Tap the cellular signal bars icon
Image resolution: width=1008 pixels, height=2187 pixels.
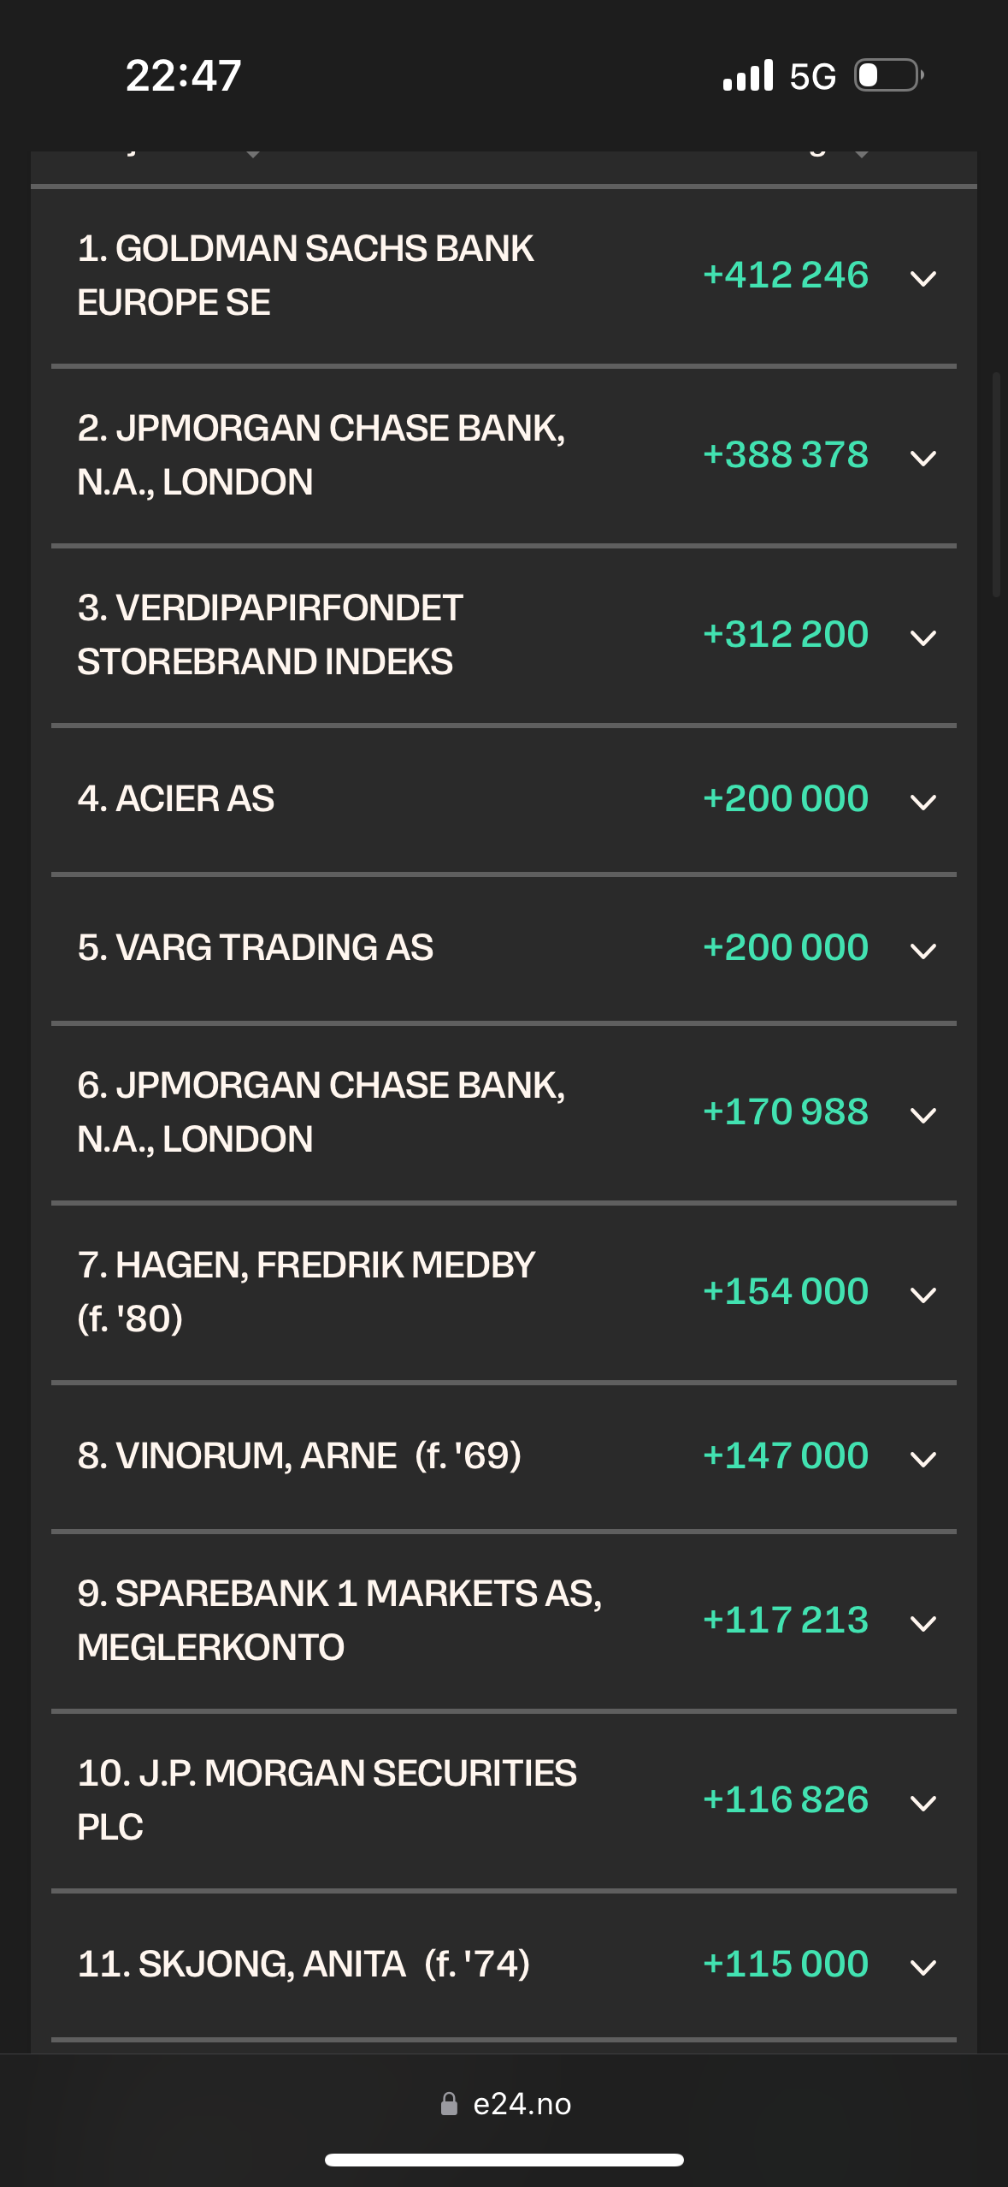tap(748, 75)
